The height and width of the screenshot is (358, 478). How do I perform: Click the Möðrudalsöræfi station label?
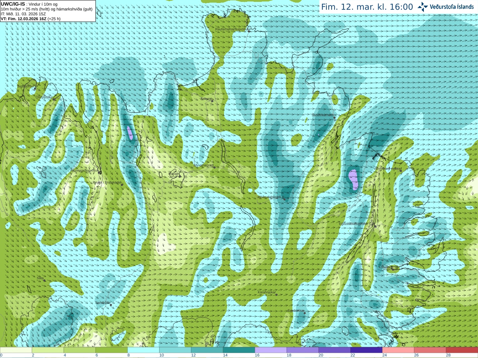tap(270, 197)
